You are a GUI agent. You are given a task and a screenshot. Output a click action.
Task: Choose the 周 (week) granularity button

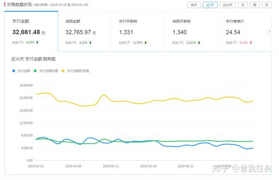pyautogui.click(x=255, y=5)
